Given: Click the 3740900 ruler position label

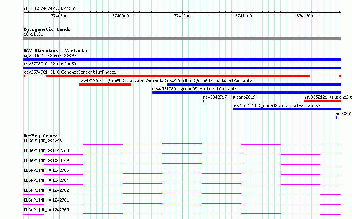Looking at the screenshot, I should pos(120,16).
